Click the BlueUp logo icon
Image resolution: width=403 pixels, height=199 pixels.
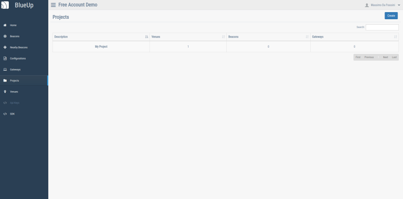tap(5, 5)
